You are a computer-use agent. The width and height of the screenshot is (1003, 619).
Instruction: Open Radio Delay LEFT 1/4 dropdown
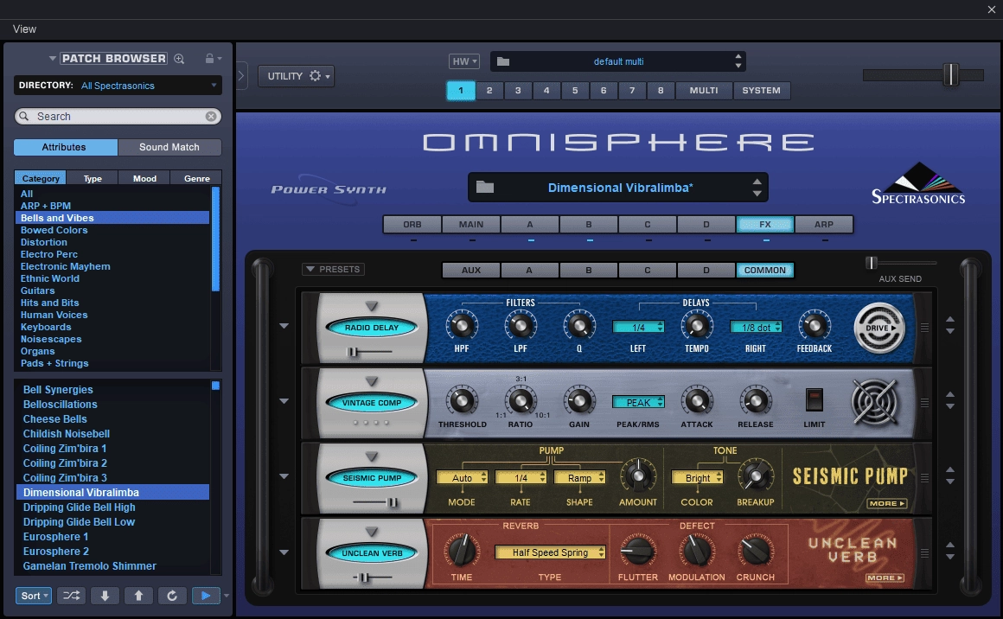click(638, 328)
